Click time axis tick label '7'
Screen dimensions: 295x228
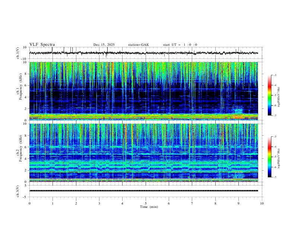point(192,203)
